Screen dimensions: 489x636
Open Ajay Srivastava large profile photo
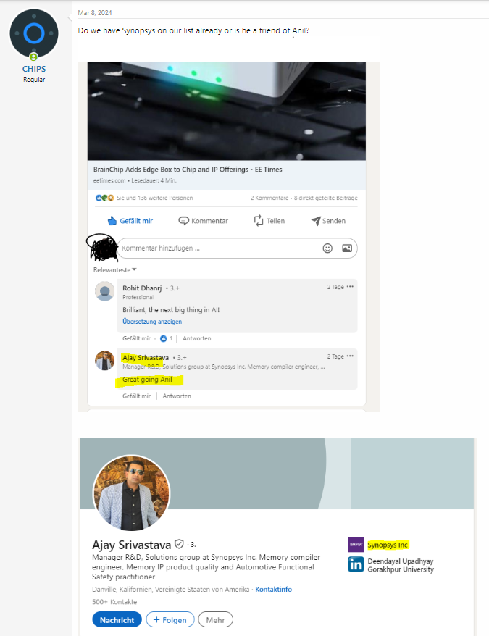[131, 493]
